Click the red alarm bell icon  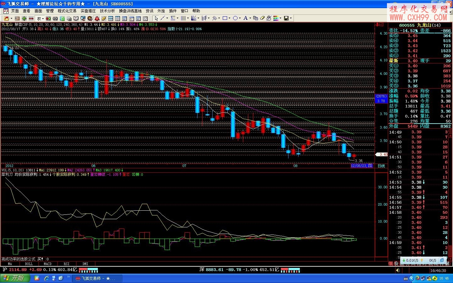pyautogui.click(x=97, y=19)
